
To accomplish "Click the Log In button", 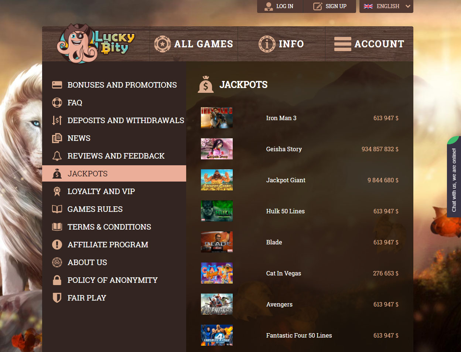I will click(x=280, y=6).
